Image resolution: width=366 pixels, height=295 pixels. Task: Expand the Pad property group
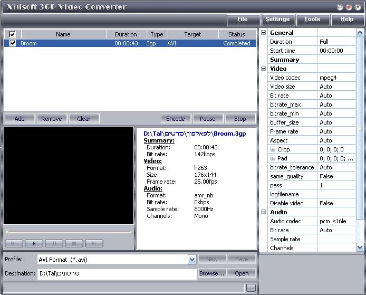pyautogui.click(x=273, y=158)
